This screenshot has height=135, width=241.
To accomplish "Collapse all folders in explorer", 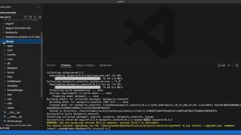I will (x=40, y=17).
